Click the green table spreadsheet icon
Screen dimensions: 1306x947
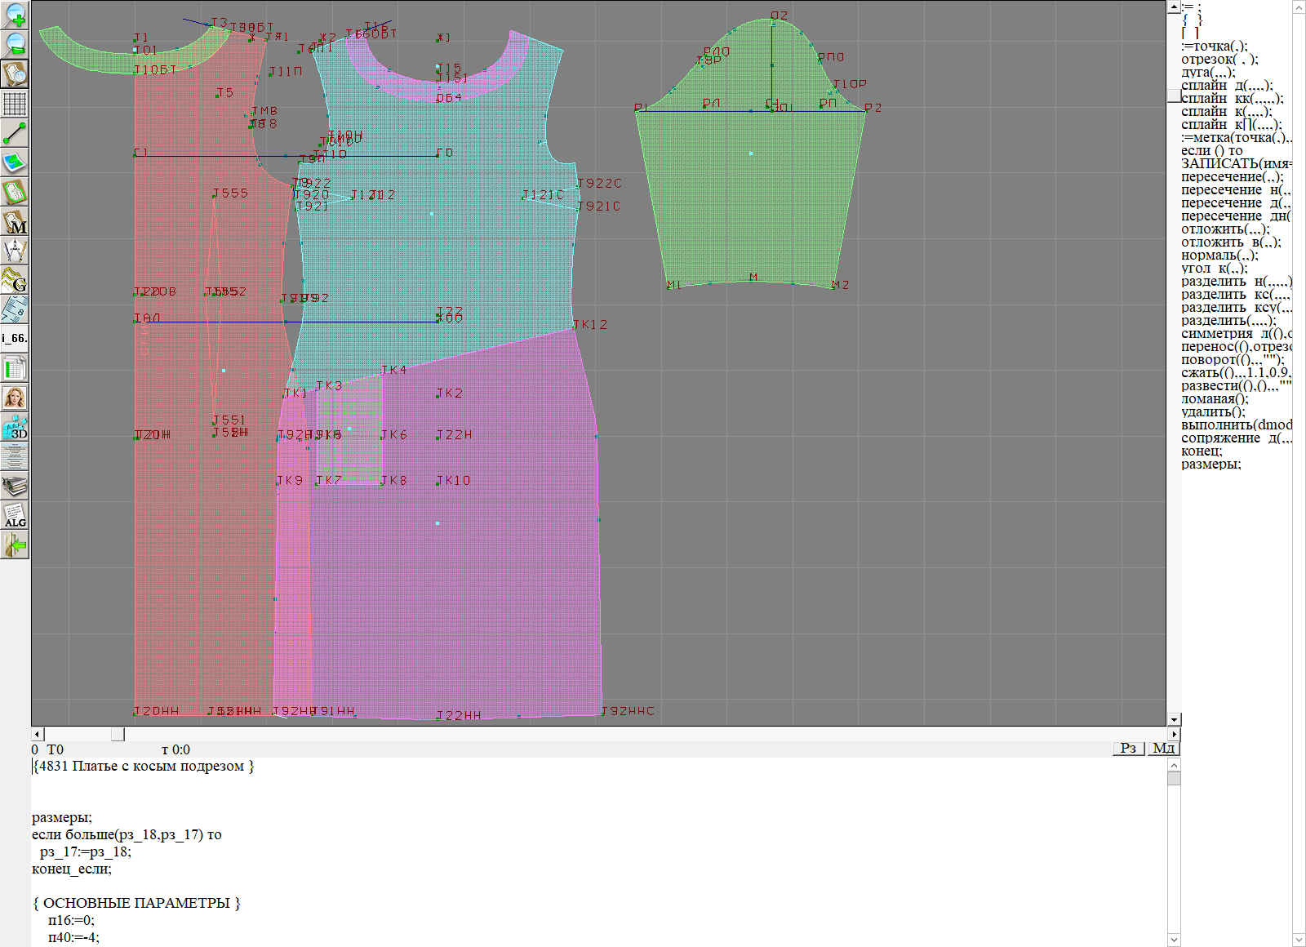pos(15,368)
